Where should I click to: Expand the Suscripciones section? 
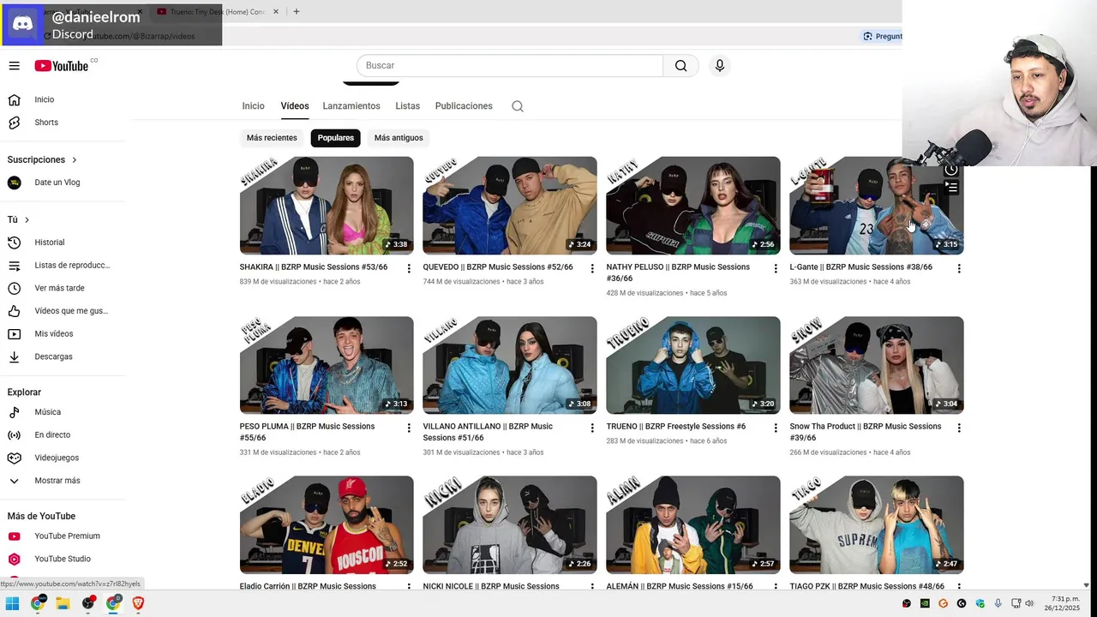(x=74, y=160)
